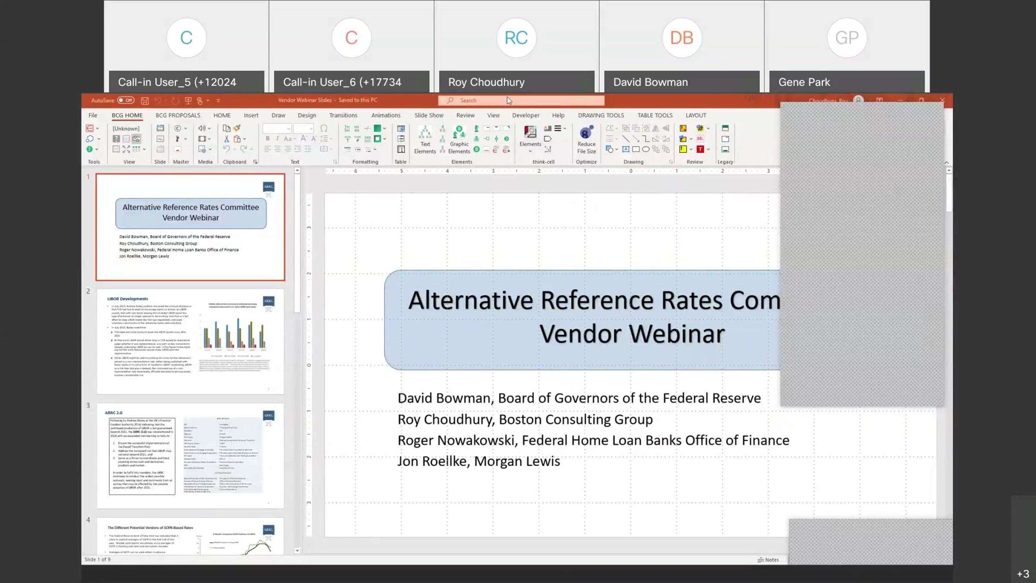The height and width of the screenshot is (583, 1036).
Task: Open the DRAWING TOOLS tab
Action: pyautogui.click(x=601, y=115)
